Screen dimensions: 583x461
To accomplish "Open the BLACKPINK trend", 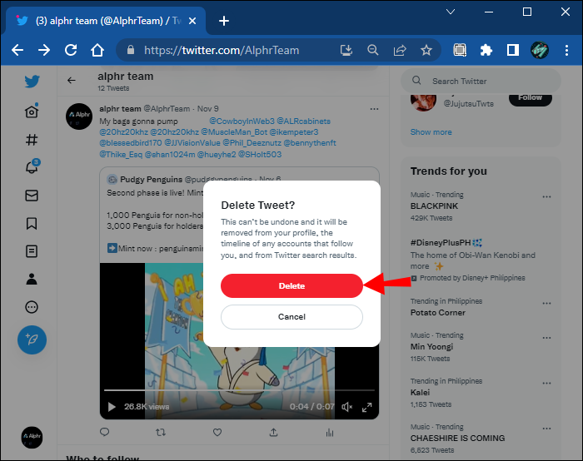I will pos(434,206).
